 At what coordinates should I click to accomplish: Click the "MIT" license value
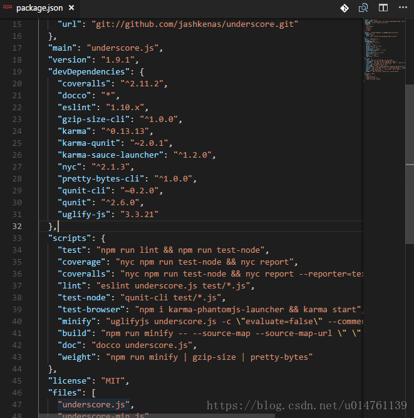click(x=113, y=380)
